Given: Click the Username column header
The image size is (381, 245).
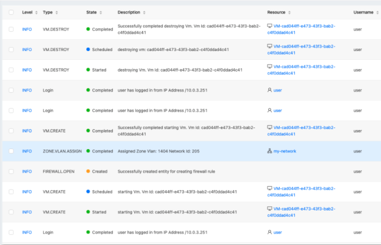Looking at the screenshot, I should pyautogui.click(x=363, y=12).
